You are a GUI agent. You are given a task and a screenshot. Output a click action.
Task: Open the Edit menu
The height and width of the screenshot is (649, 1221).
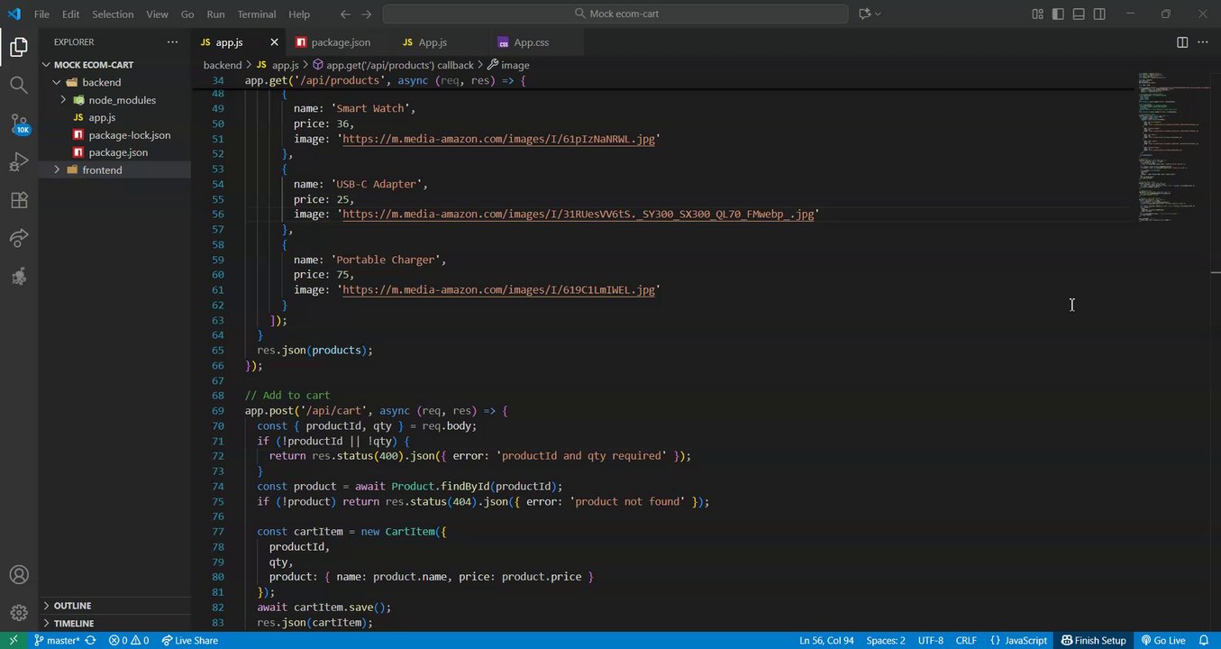[x=70, y=14]
